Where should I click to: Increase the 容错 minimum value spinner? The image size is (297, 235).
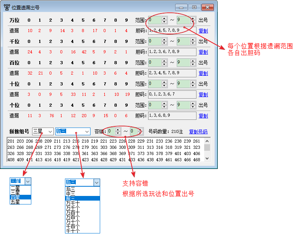pyautogui.click(x=118, y=130)
